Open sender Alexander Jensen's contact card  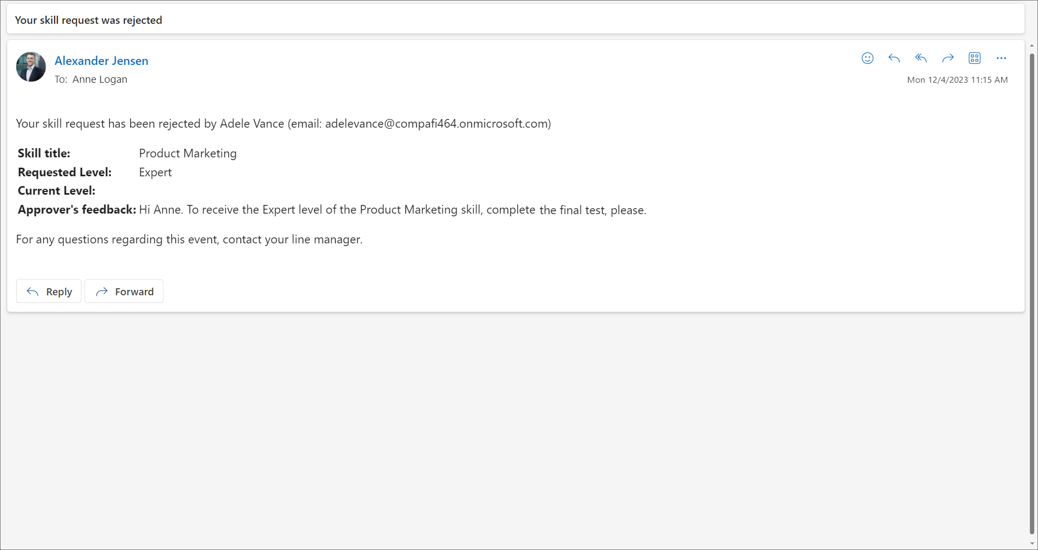pos(101,61)
